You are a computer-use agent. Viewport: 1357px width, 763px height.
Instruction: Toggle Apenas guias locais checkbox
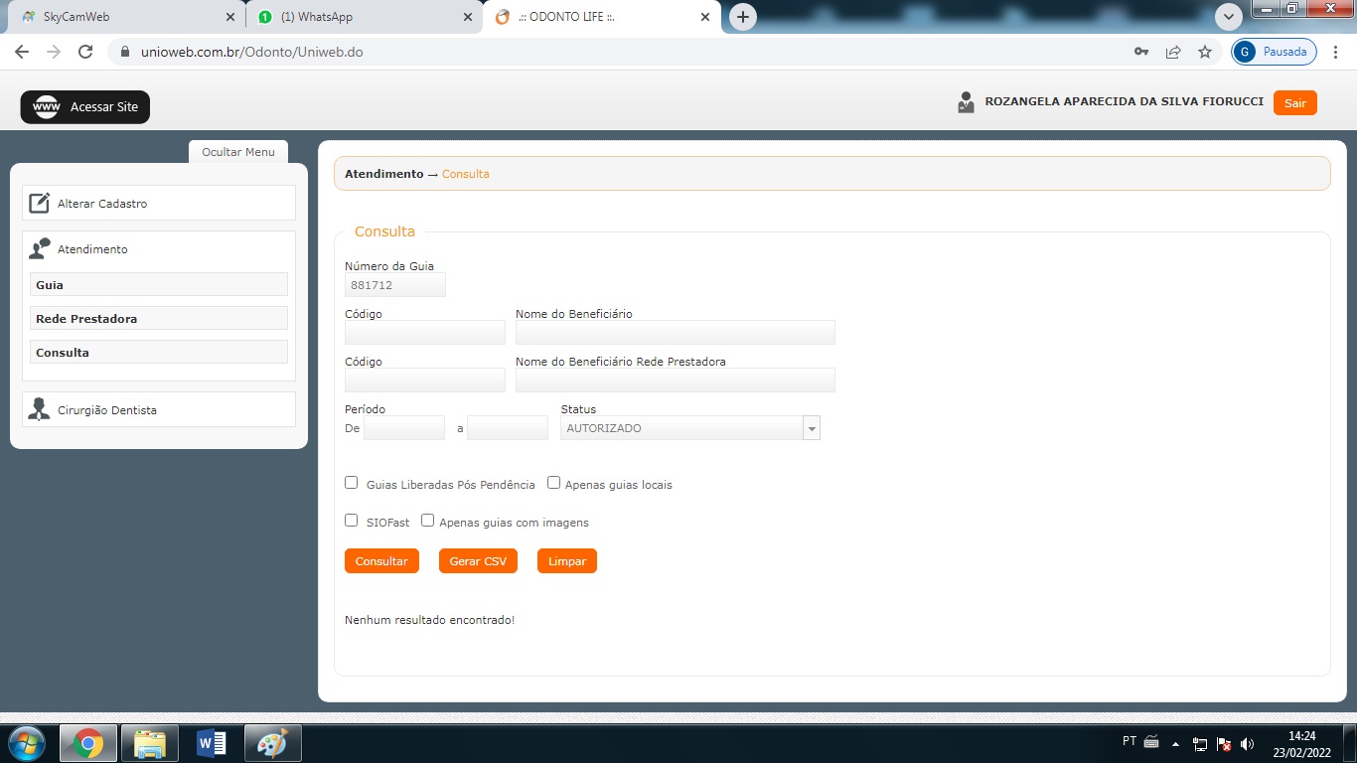(x=554, y=483)
